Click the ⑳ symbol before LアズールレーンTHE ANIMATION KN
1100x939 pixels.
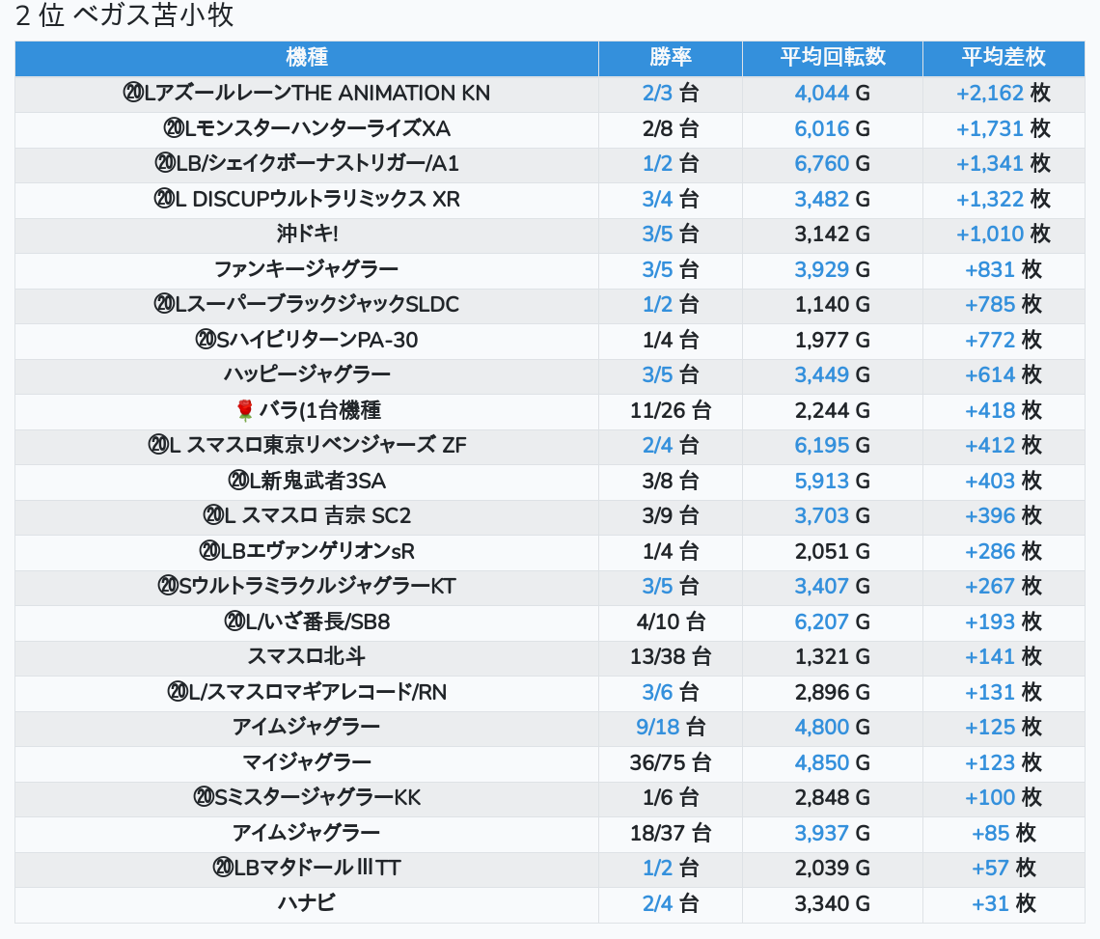click(x=133, y=94)
